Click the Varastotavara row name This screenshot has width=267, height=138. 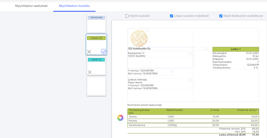tap(137, 125)
